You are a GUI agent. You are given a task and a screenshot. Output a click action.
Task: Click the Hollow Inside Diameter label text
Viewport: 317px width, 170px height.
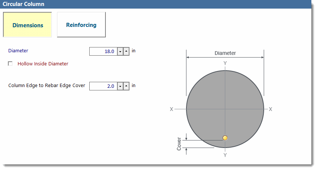pos(43,64)
